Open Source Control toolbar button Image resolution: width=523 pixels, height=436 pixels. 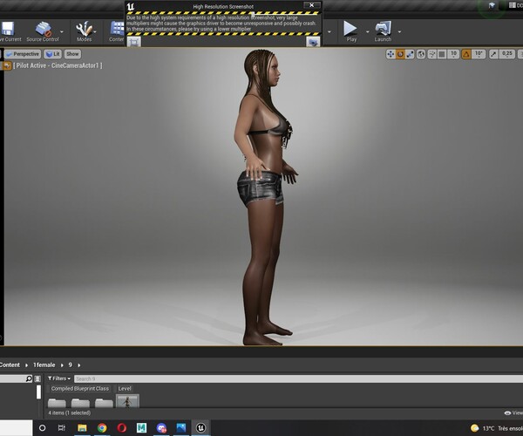point(43,31)
